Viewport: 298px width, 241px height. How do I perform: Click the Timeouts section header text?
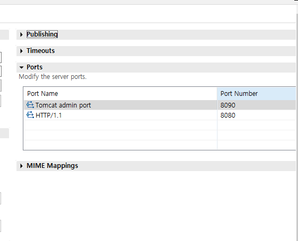click(41, 51)
